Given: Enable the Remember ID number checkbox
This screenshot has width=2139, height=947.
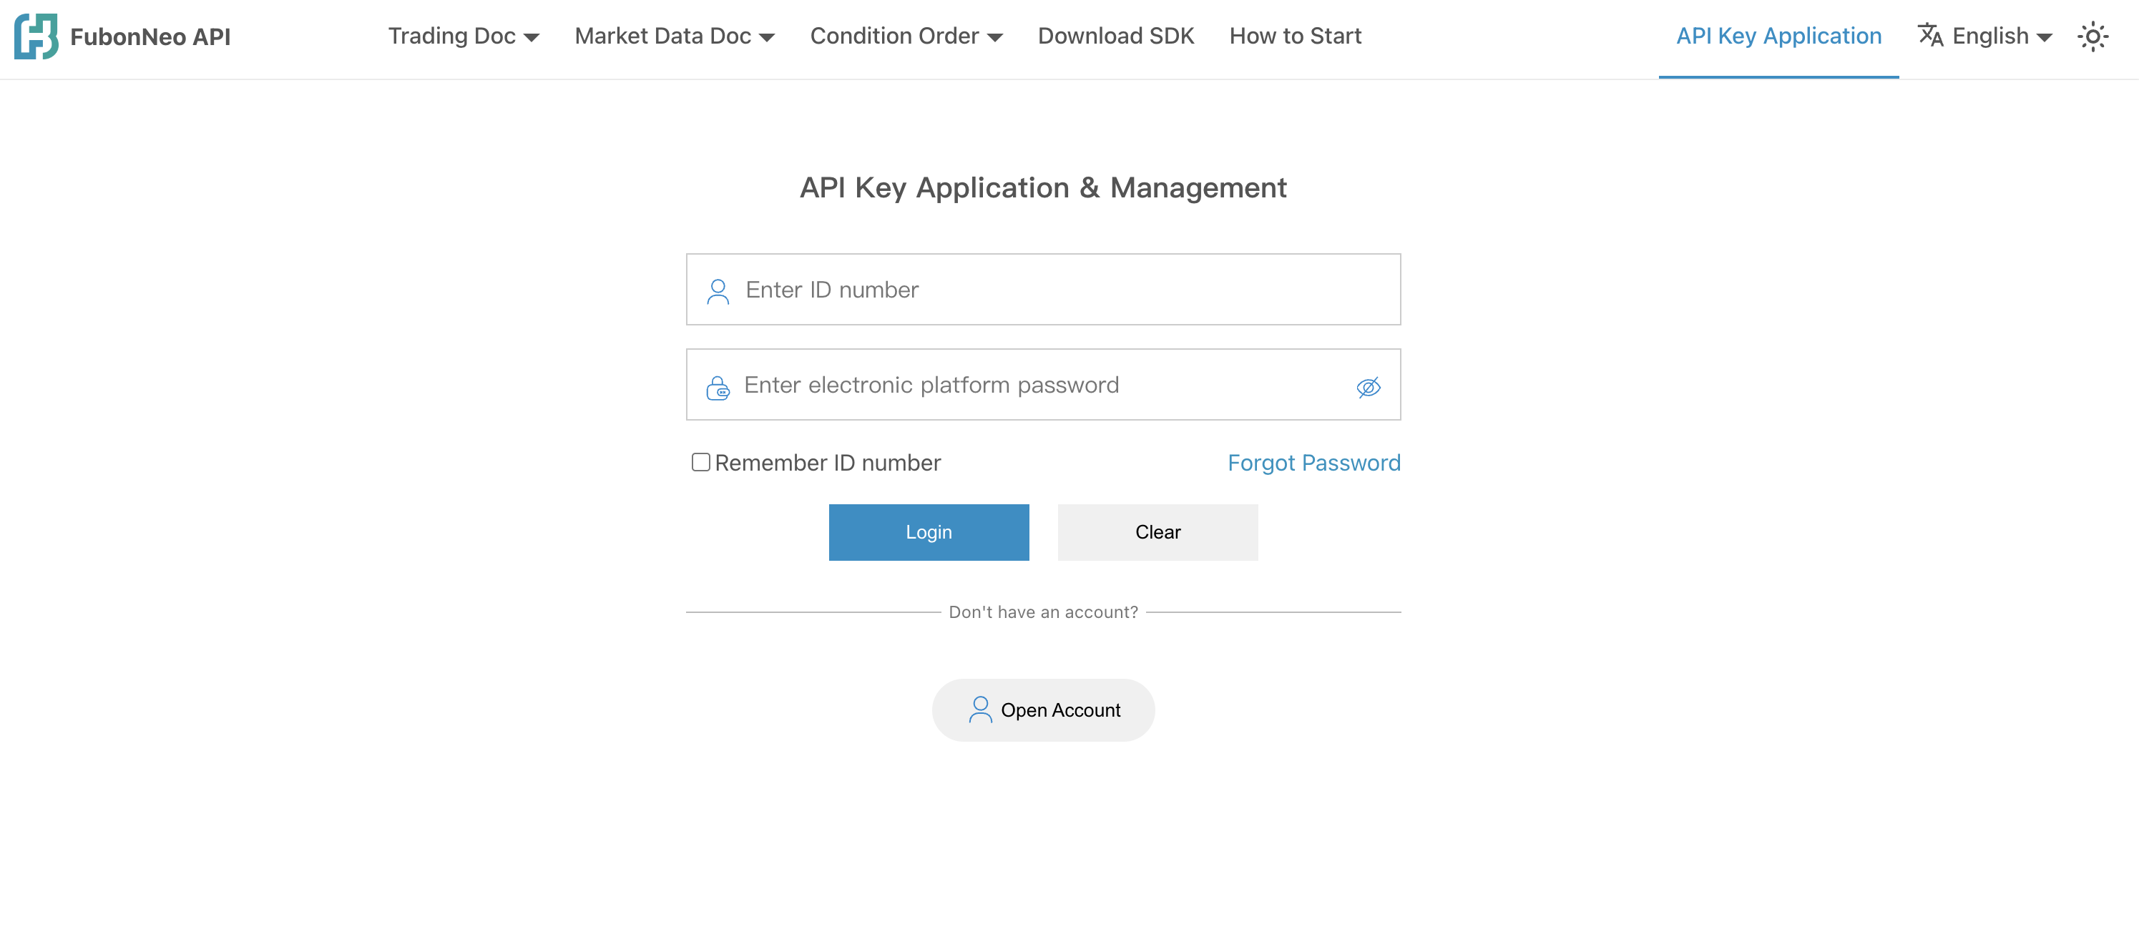Looking at the screenshot, I should tap(701, 462).
